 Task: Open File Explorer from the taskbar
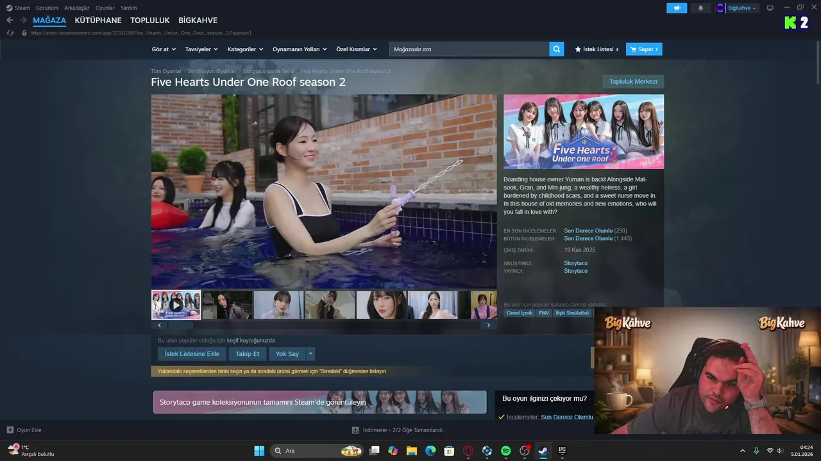pos(412,451)
